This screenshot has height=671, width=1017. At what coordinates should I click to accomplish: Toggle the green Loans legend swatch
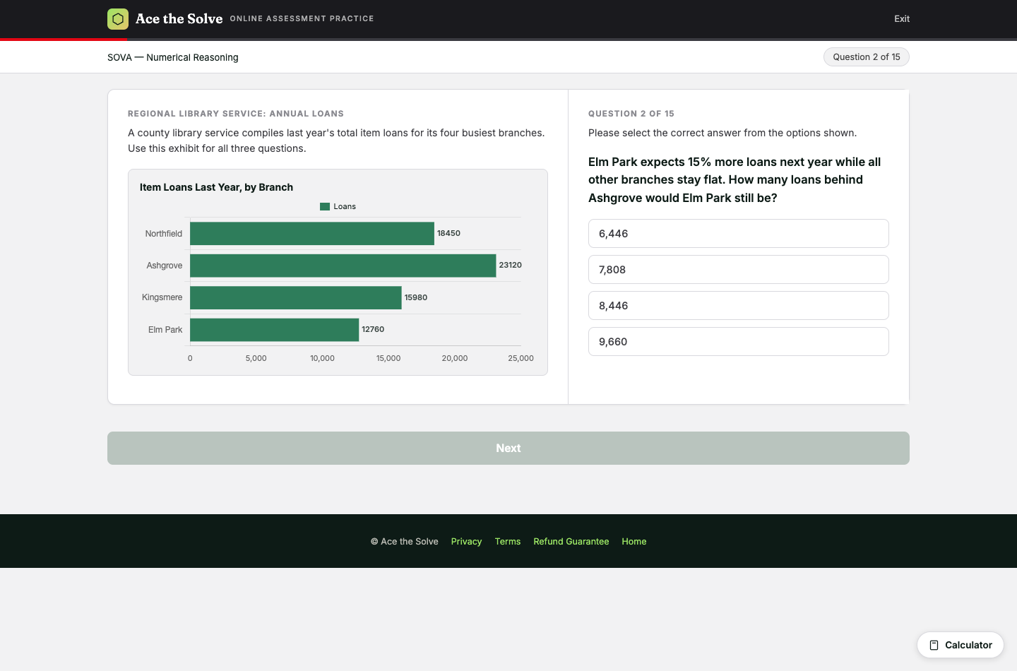coord(325,206)
